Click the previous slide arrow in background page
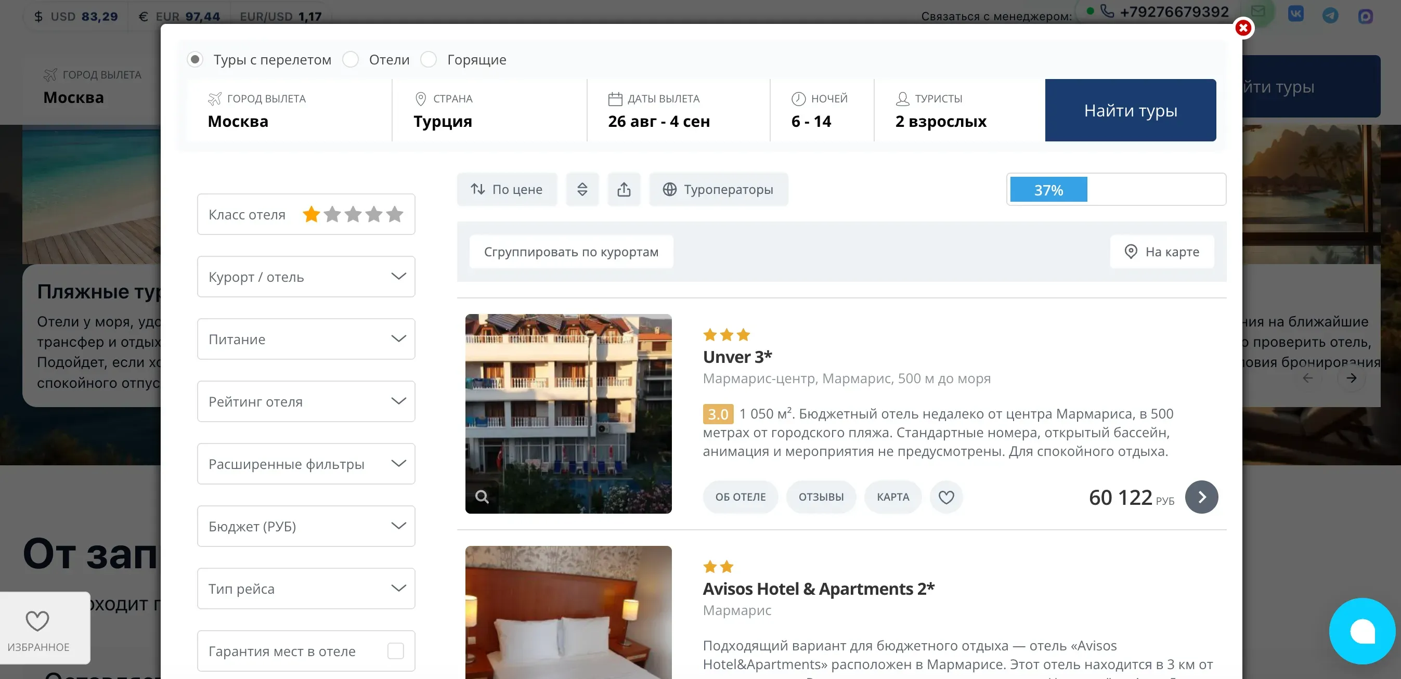Image resolution: width=1401 pixels, height=679 pixels. tap(1307, 378)
